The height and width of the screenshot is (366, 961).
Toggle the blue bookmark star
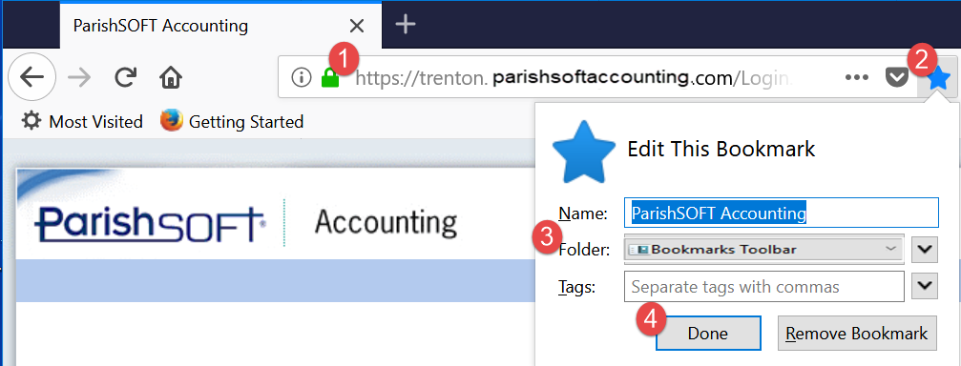pyautogui.click(x=938, y=78)
